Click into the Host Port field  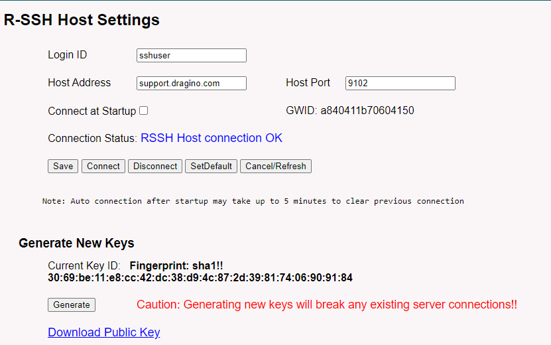pyautogui.click(x=400, y=83)
